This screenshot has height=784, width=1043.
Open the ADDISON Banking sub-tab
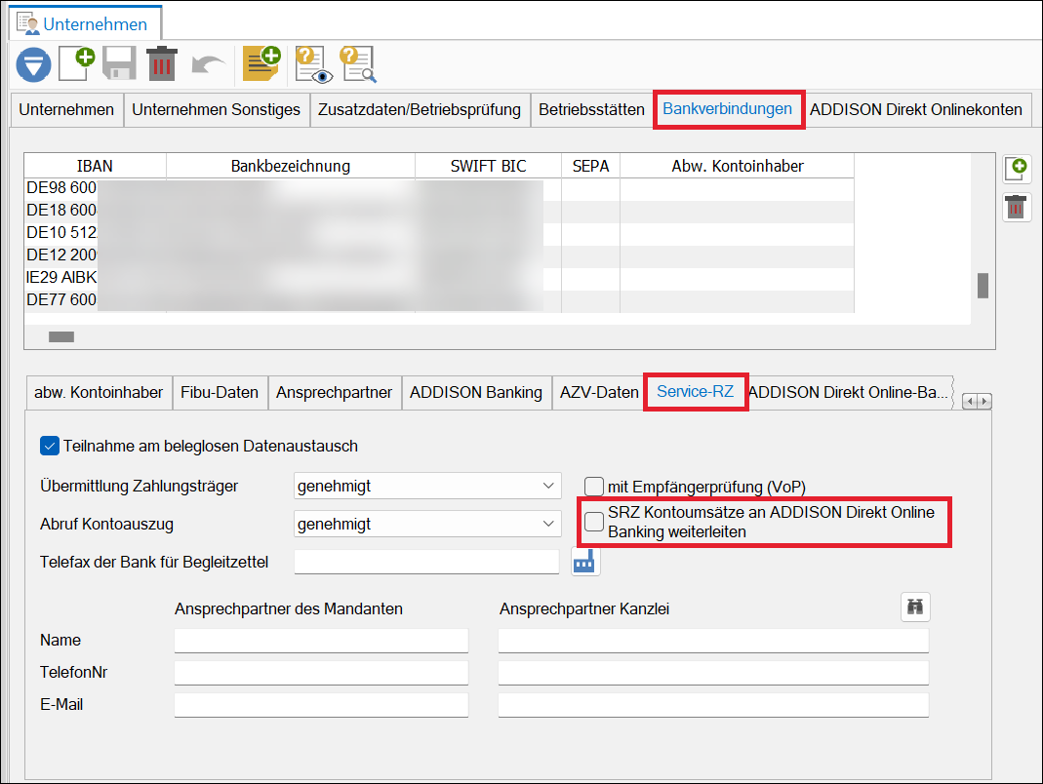476,393
